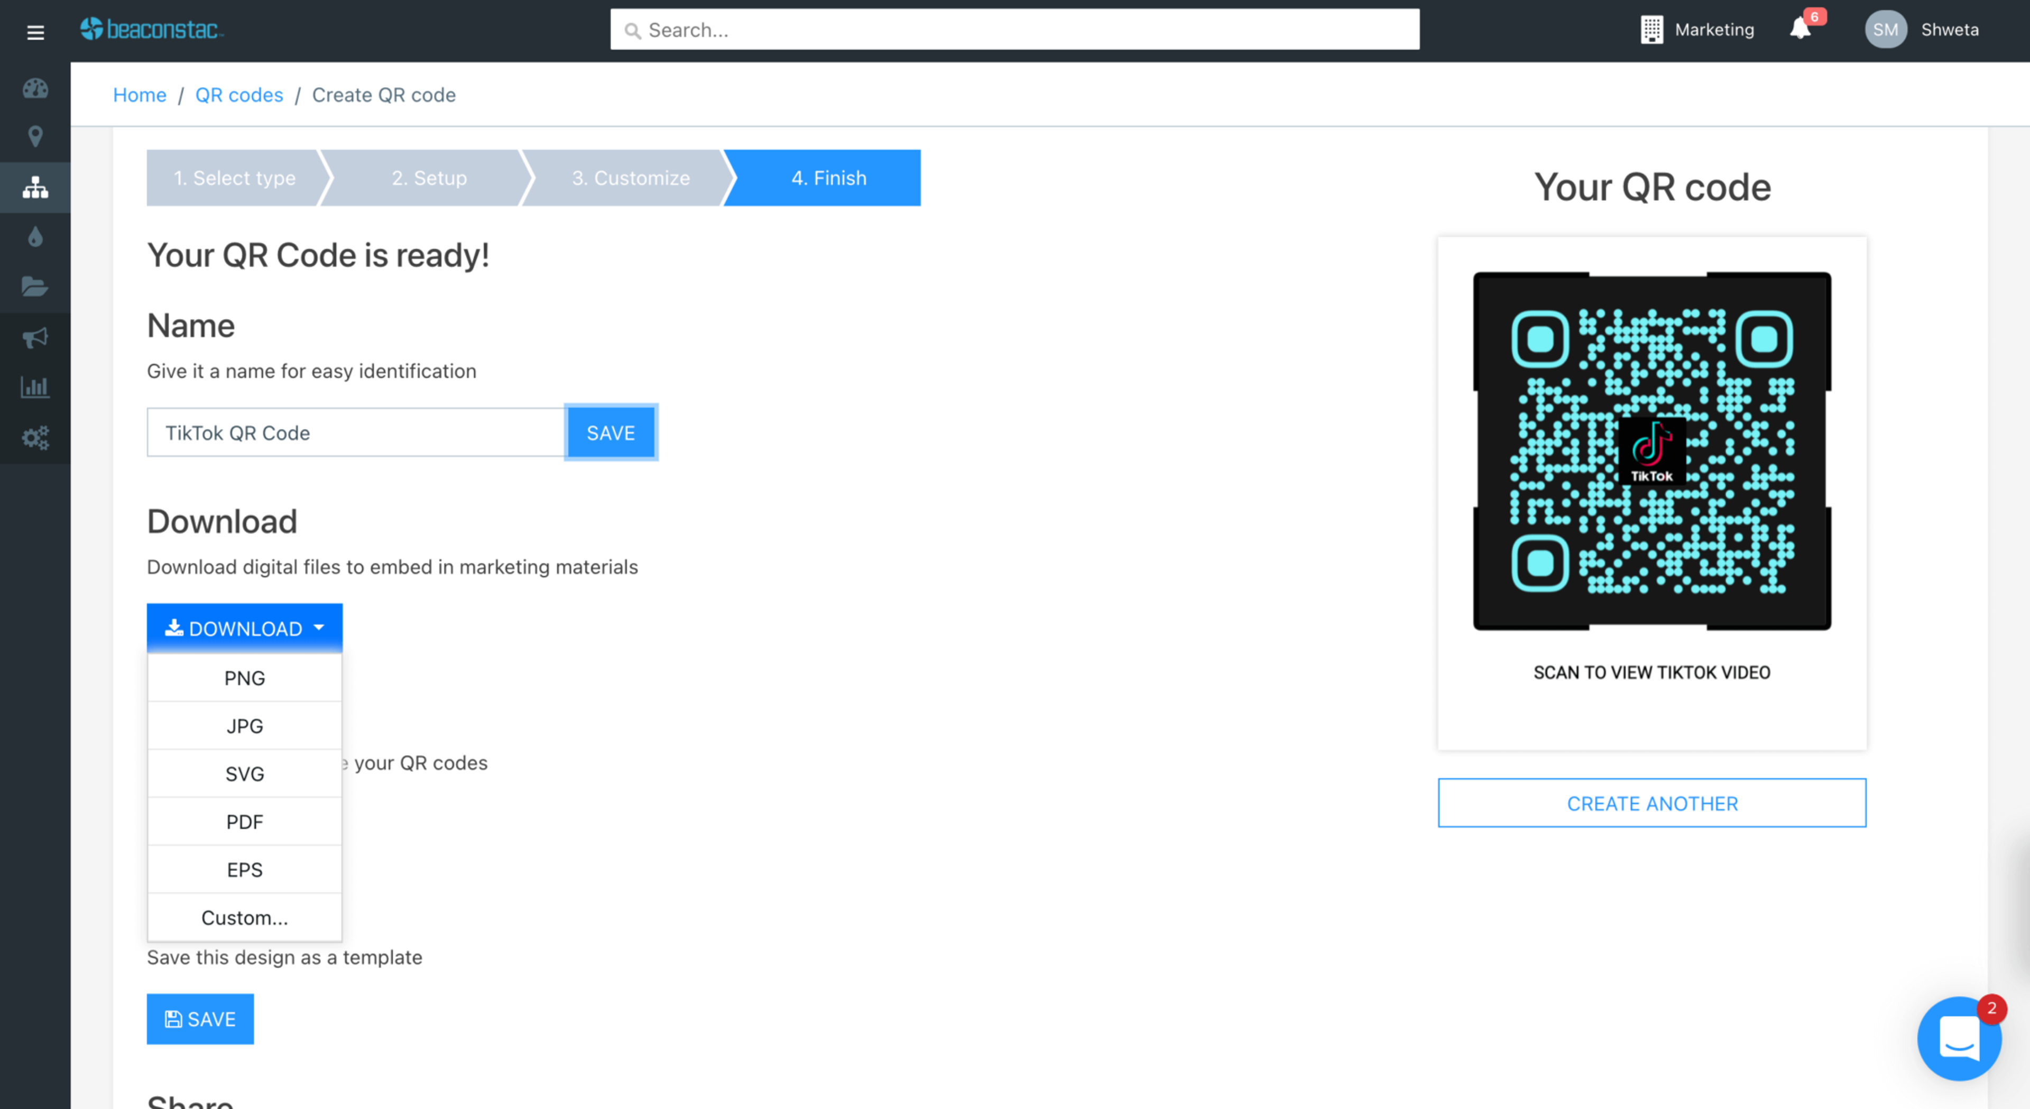Image resolution: width=2030 pixels, height=1109 pixels.
Task: Click the Search field
Action: tap(1015, 30)
